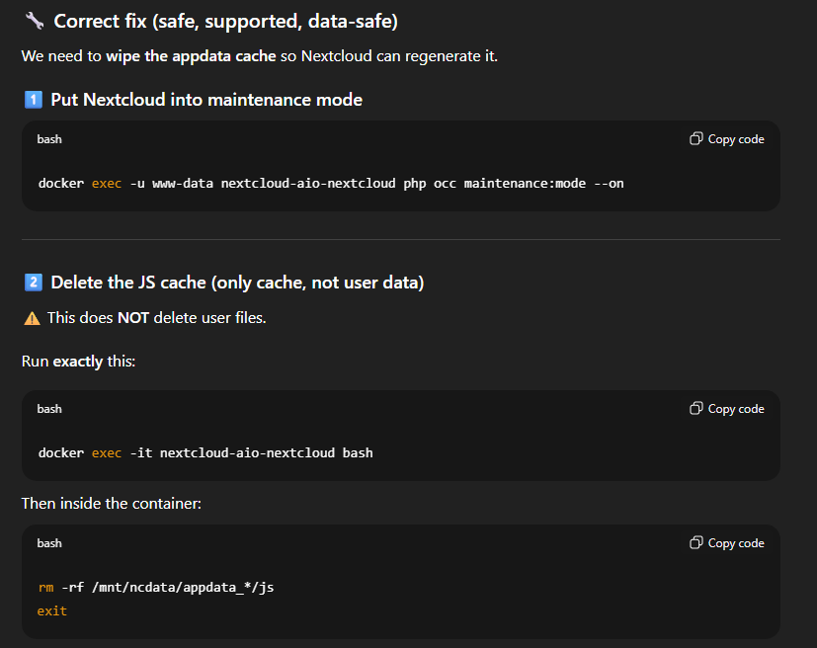Click the bash label above maintenance command

tap(49, 139)
